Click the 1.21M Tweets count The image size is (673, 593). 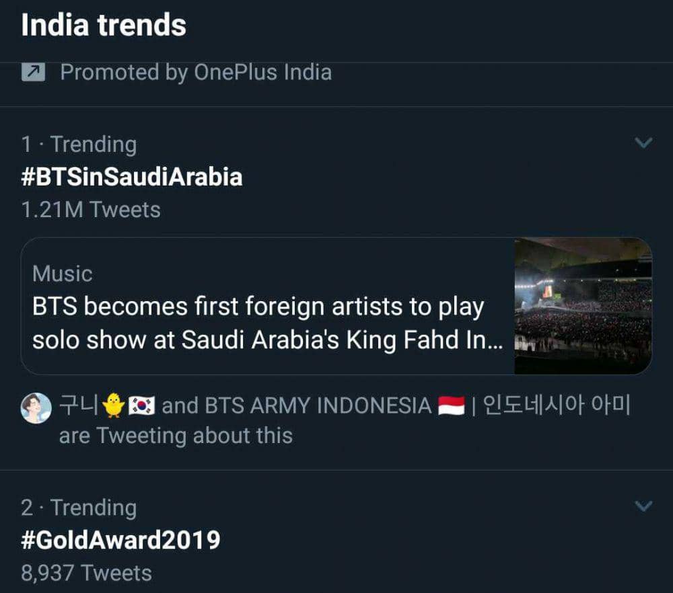91,210
